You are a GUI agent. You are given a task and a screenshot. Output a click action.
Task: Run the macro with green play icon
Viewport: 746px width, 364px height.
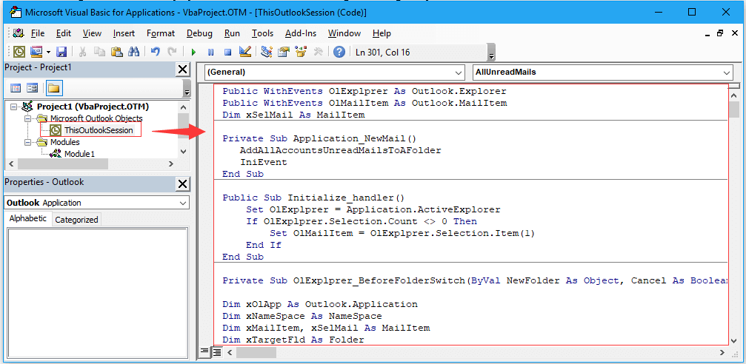pos(193,52)
